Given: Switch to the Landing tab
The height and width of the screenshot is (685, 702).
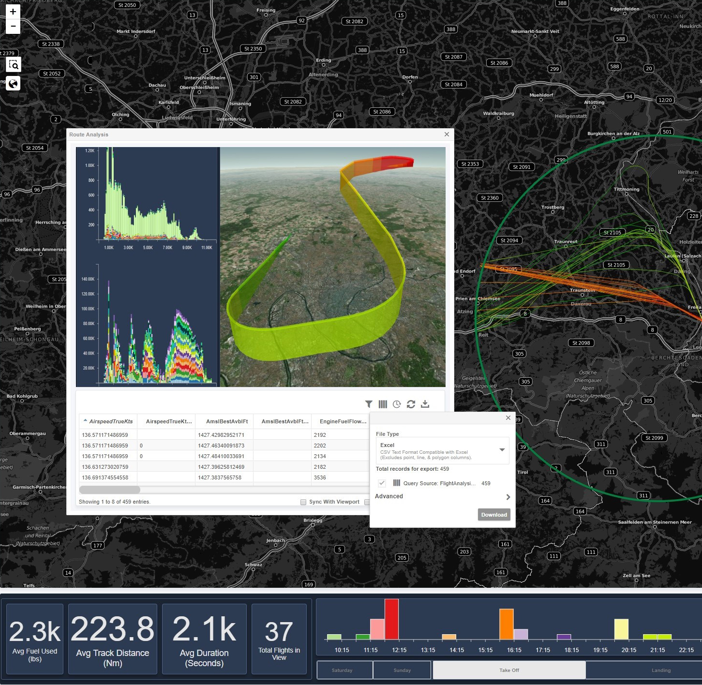Looking at the screenshot, I should [660, 670].
